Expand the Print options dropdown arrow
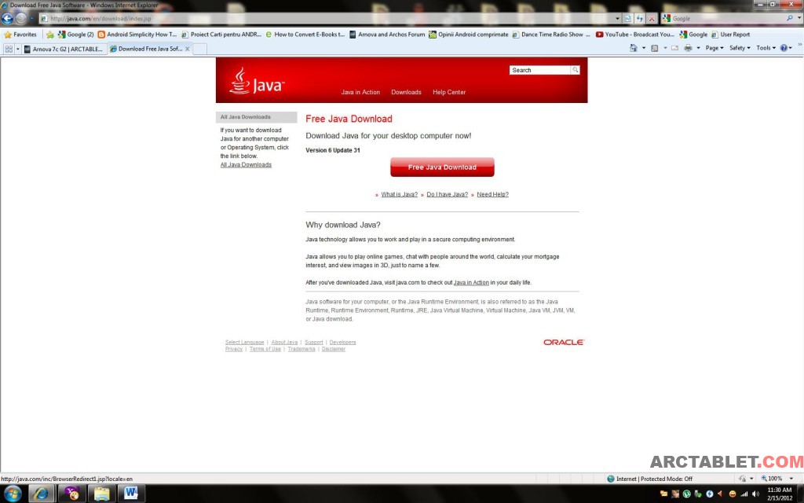Screen dimensions: 804x503 (698, 48)
